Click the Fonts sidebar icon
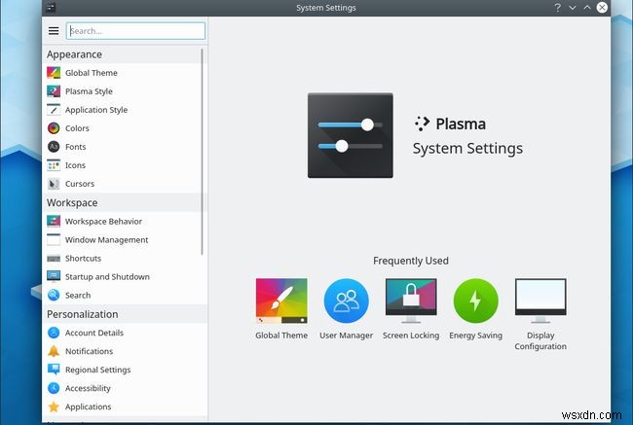Screen dimensions: 633x425 click(54, 147)
